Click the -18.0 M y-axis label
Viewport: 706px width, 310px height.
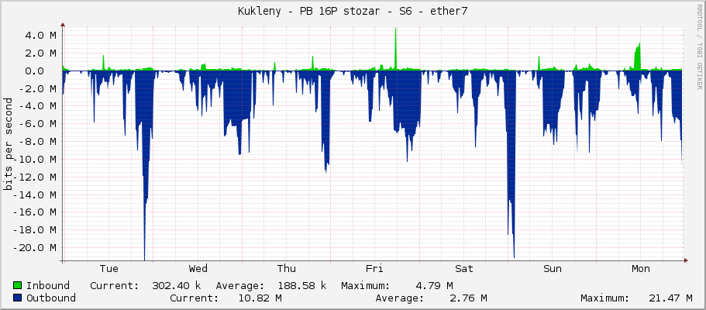point(34,230)
